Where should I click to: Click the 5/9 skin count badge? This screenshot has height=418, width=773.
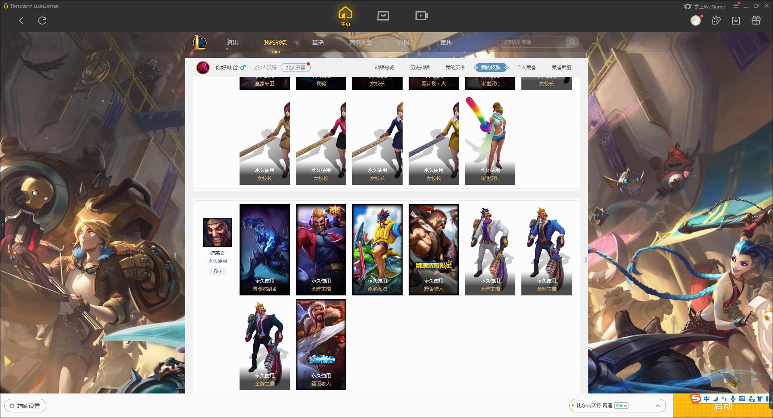(217, 272)
